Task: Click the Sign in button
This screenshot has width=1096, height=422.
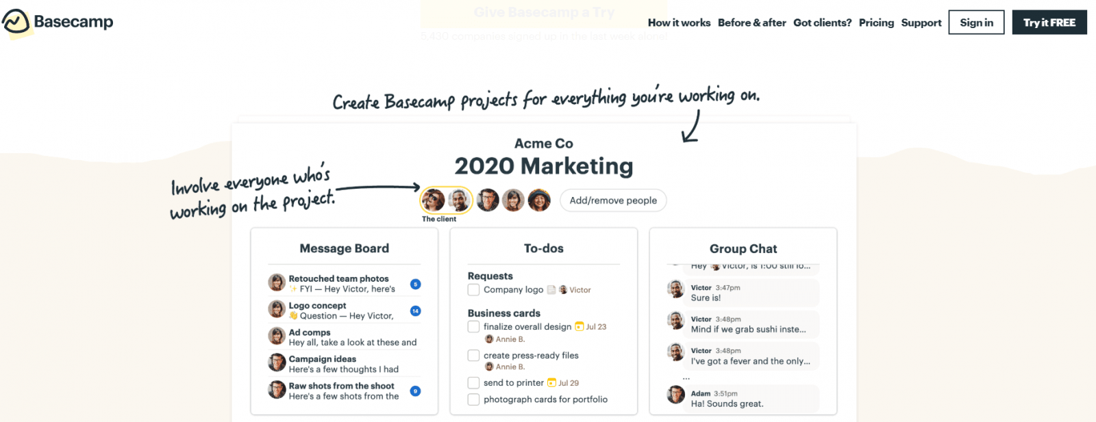Action: 976,22
